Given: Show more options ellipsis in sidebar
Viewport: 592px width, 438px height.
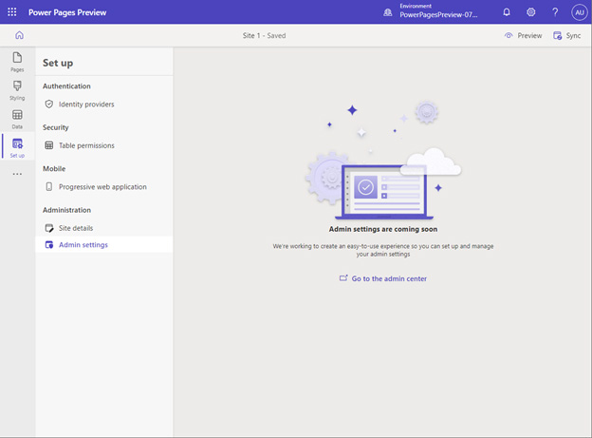Looking at the screenshot, I should (x=17, y=174).
